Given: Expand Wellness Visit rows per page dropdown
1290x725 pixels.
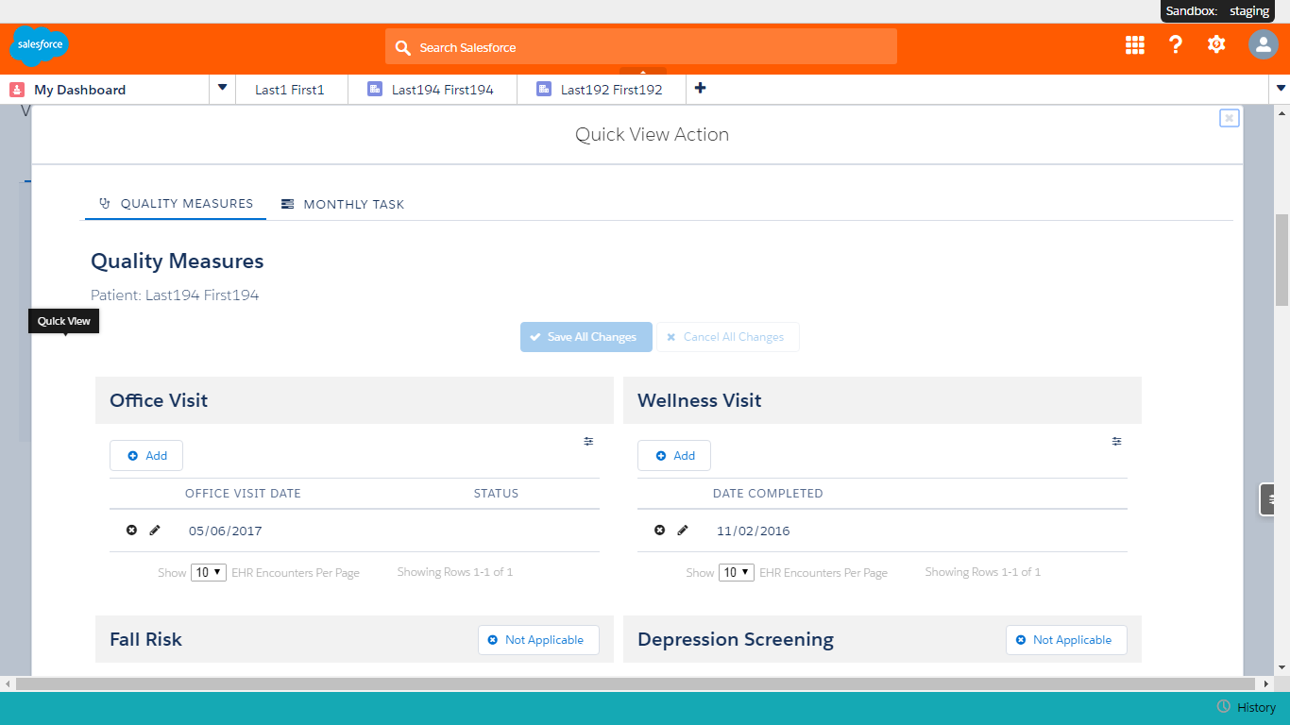Looking at the screenshot, I should pos(737,572).
